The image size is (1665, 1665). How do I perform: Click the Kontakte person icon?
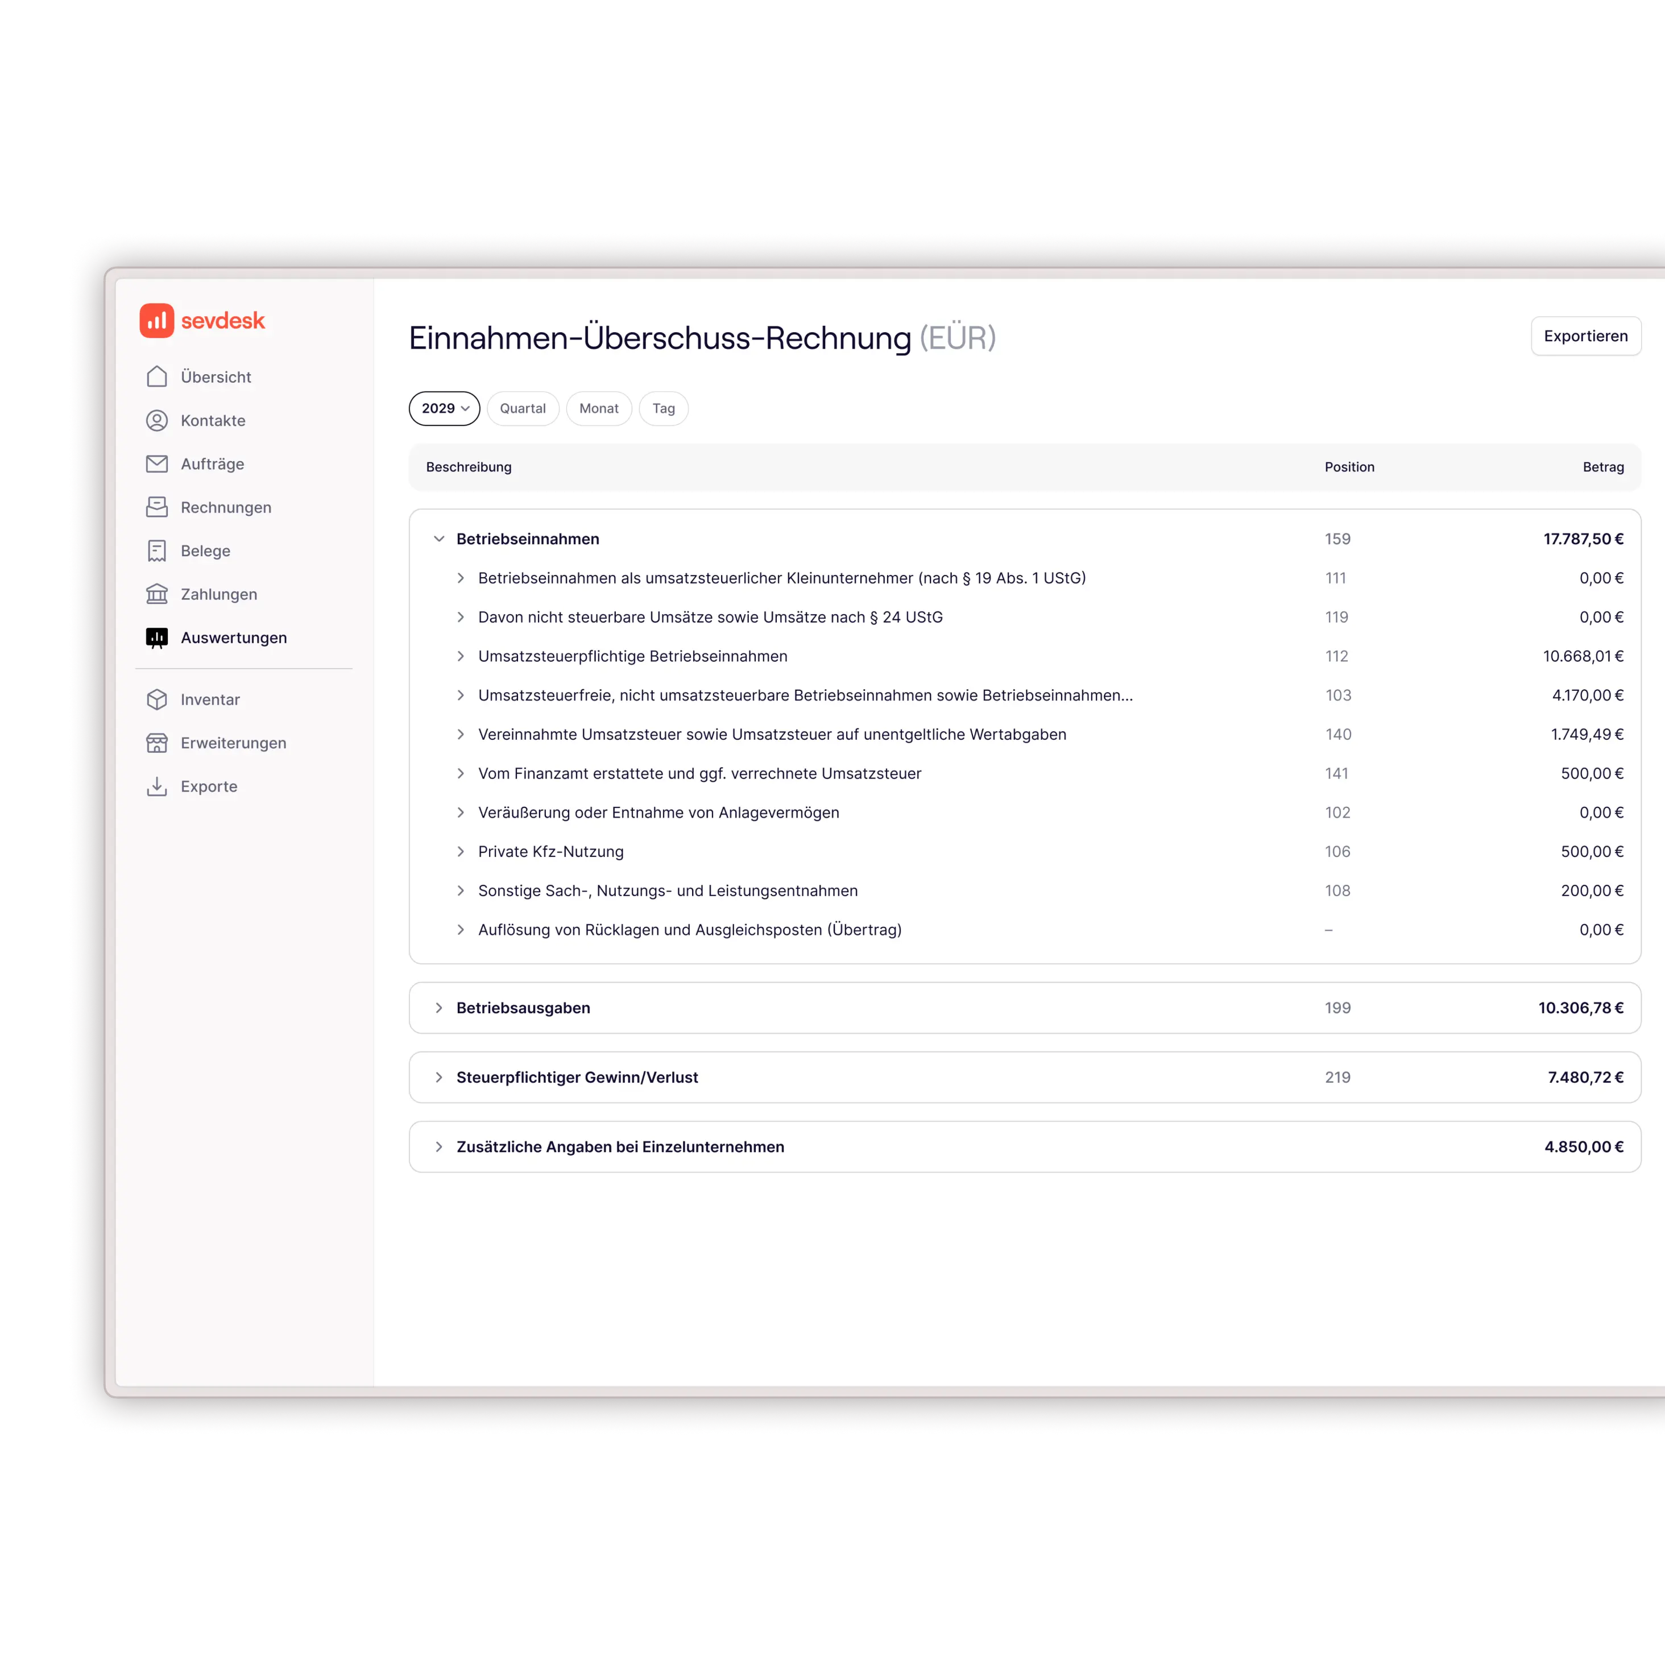click(157, 421)
